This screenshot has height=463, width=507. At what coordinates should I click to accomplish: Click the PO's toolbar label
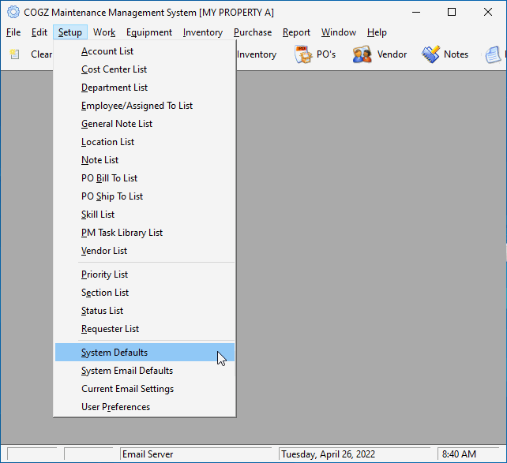coord(326,54)
